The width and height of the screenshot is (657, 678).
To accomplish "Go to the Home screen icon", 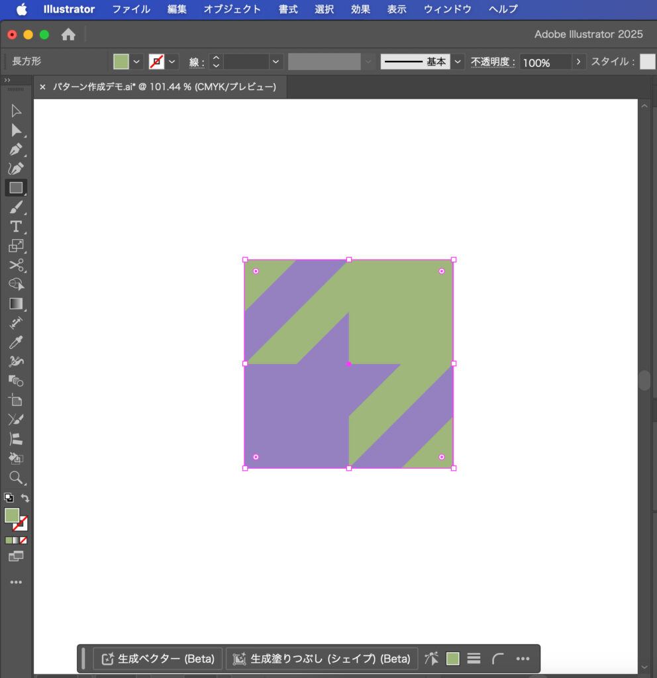I will [x=68, y=34].
